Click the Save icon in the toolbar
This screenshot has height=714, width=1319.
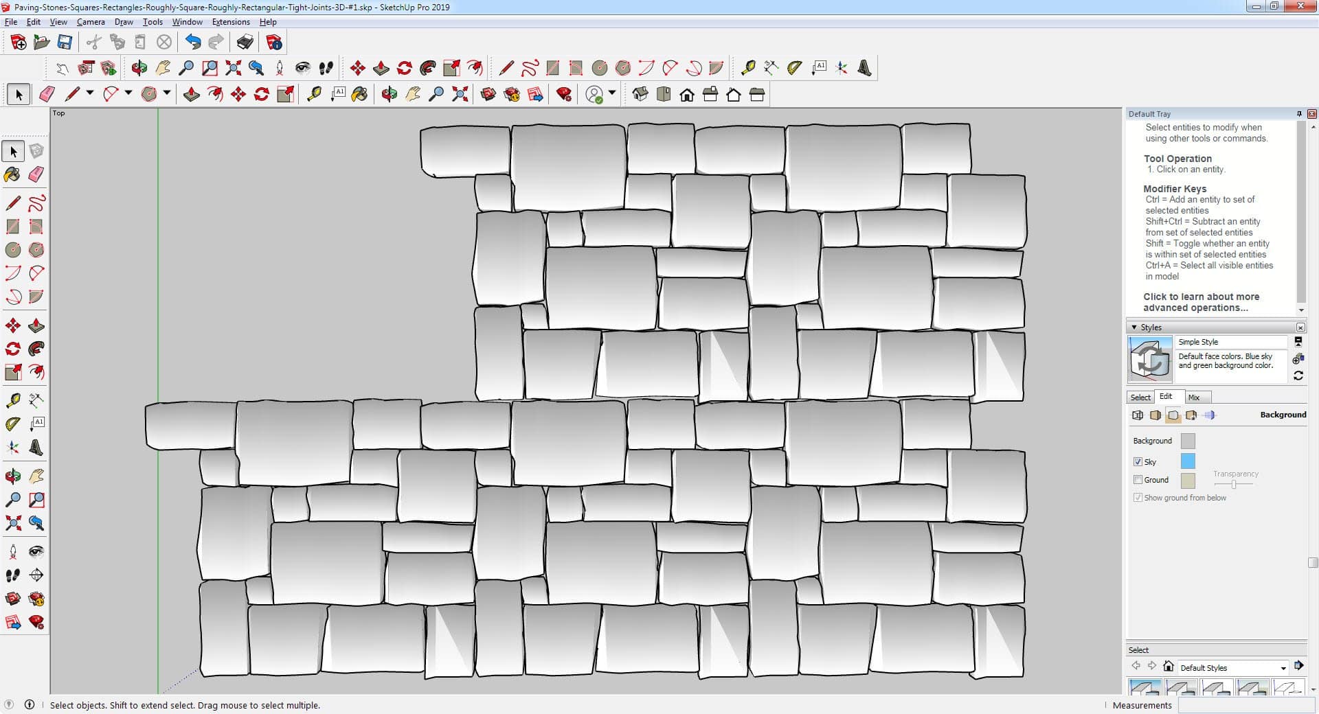(65, 43)
